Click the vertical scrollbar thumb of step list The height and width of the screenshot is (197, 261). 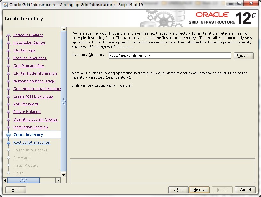pyautogui.click(x=64, y=101)
